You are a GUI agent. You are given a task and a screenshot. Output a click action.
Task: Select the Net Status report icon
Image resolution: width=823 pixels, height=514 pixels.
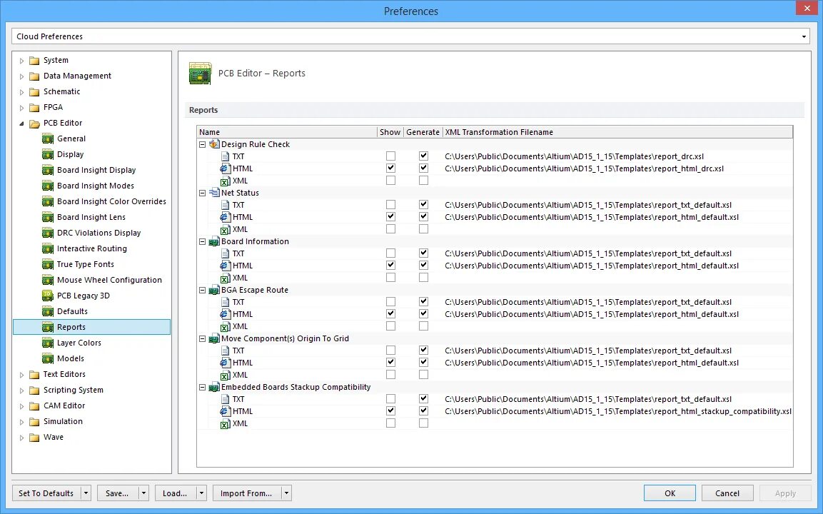click(213, 193)
